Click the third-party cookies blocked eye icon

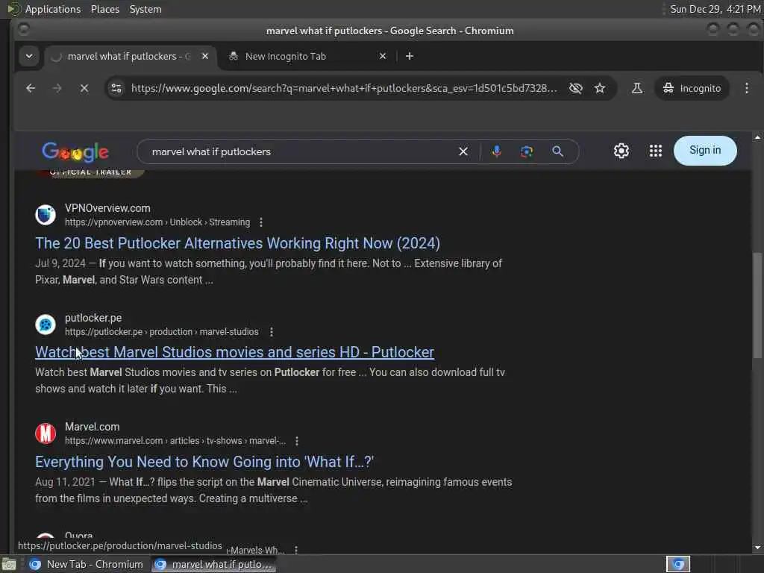[x=575, y=88]
